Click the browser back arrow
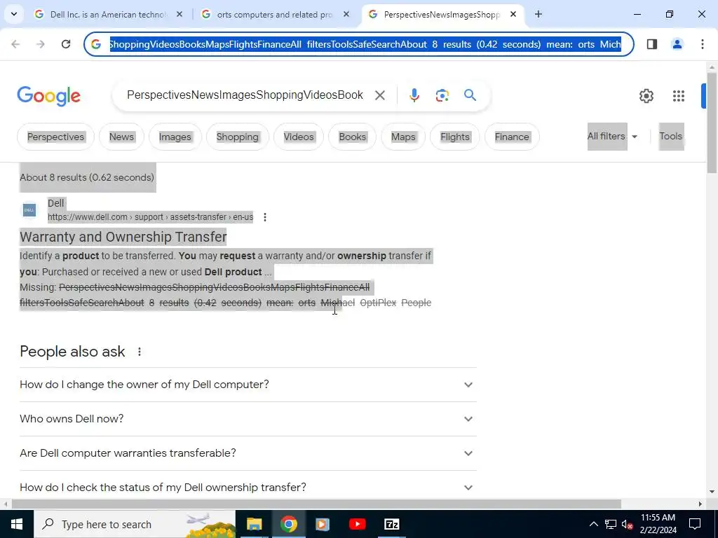 15,44
